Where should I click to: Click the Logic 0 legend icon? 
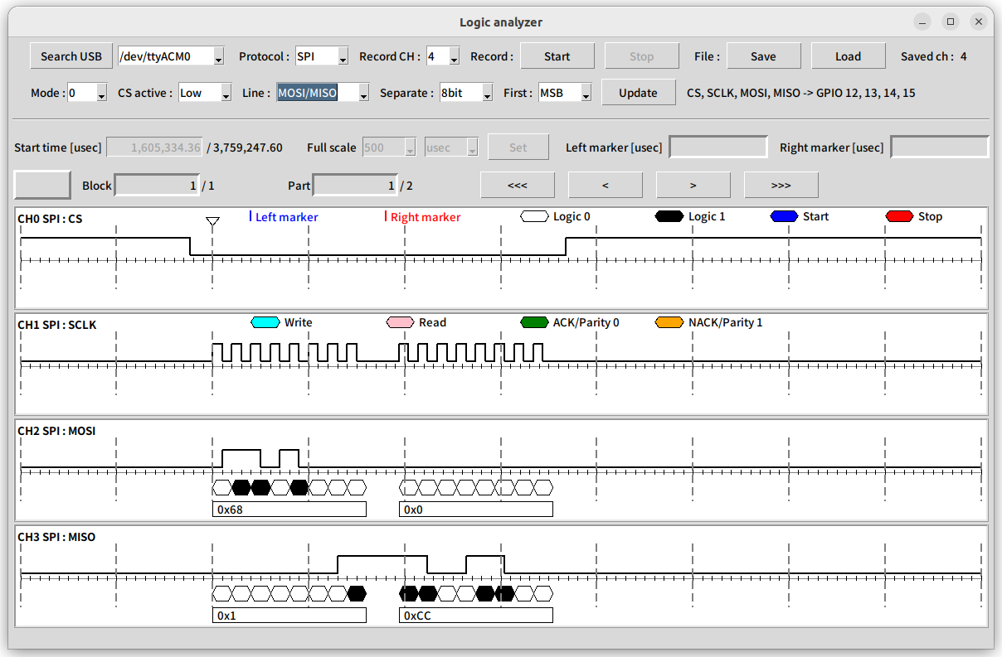[x=533, y=216]
